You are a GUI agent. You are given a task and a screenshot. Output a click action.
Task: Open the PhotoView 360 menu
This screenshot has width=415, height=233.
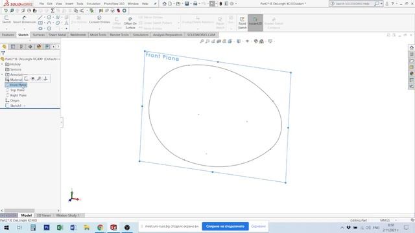pos(114,4)
